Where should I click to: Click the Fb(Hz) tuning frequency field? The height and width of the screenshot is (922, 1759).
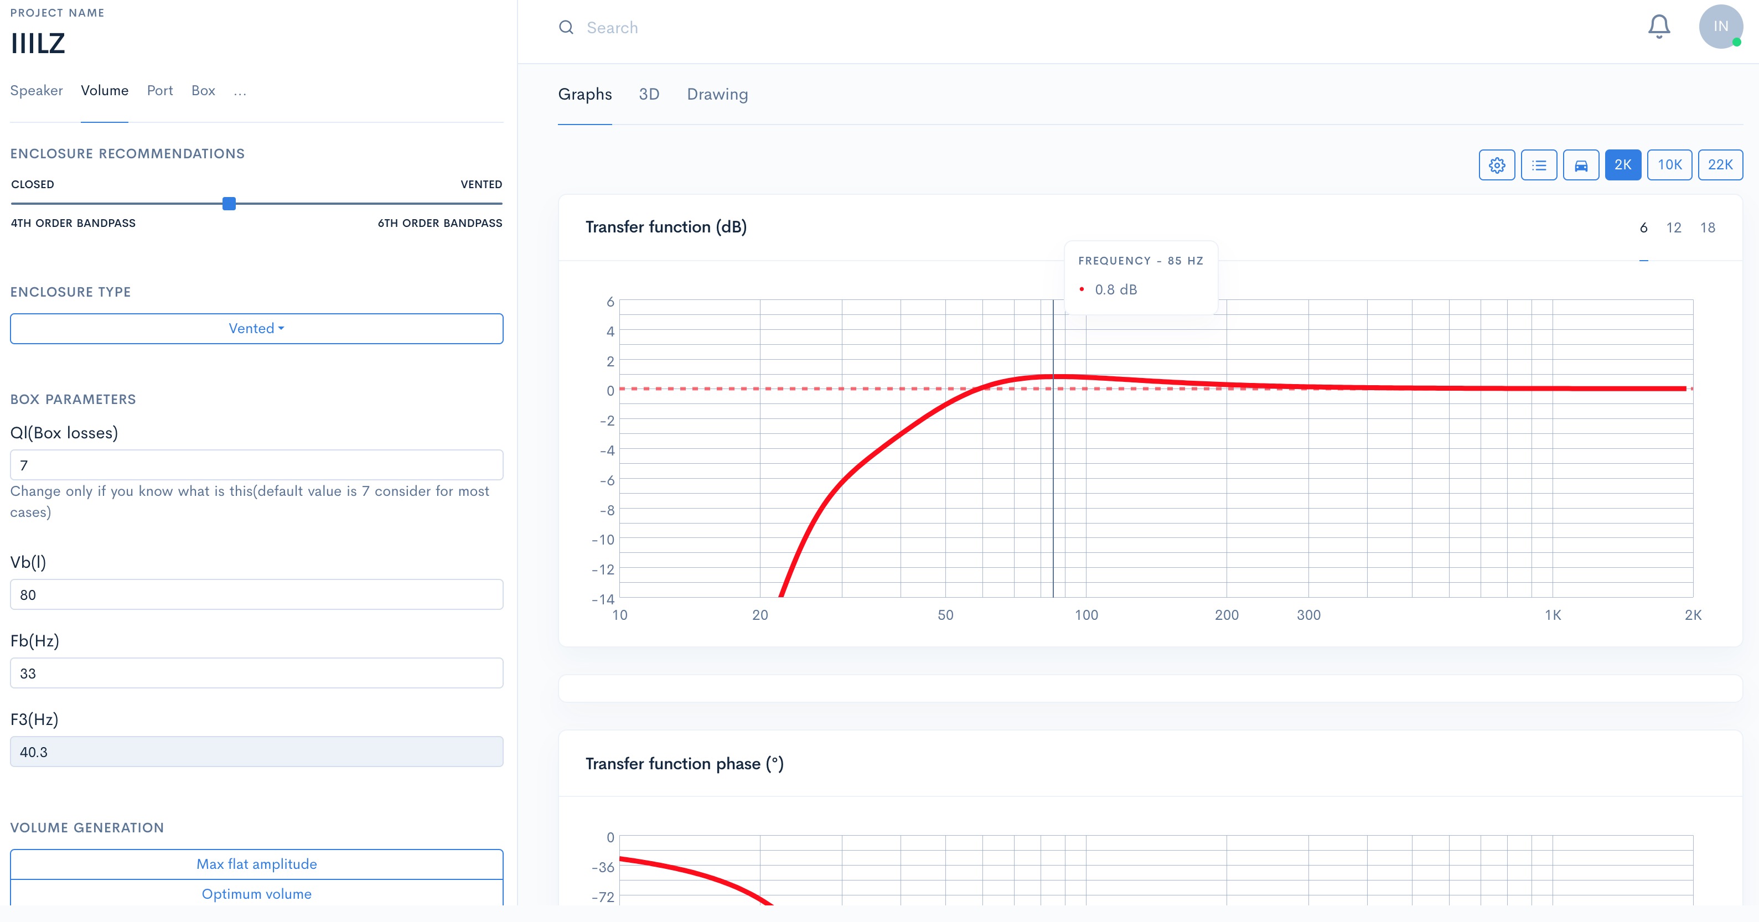257,674
